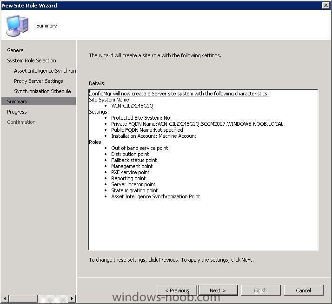
Task: Close the New Site Role Wizard window
Action: click(325, 5)
